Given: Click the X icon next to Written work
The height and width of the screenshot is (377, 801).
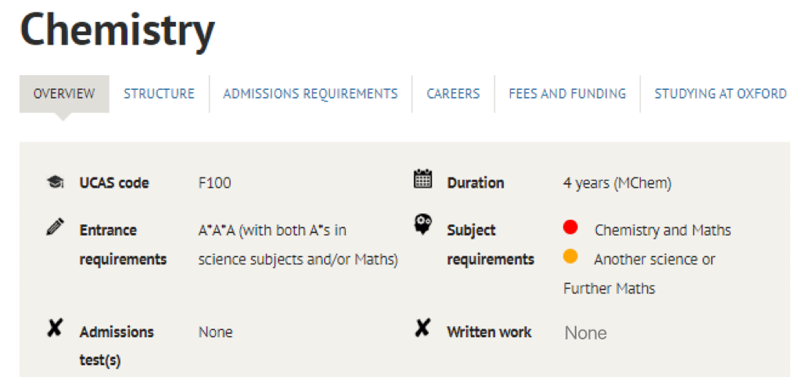Looking at the screenshot, I should [x=422, y=328].
